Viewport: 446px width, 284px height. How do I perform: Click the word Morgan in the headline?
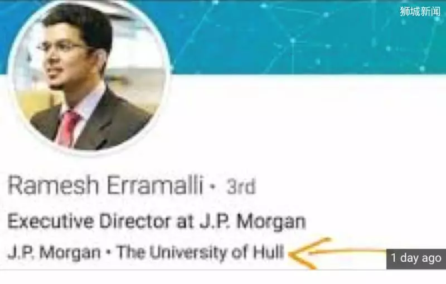click(272, 222)
